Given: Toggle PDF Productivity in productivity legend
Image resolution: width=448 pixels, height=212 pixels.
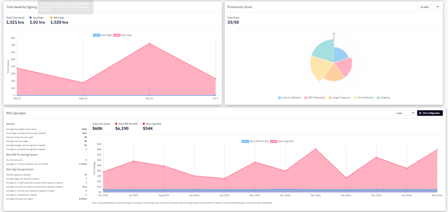Looking at the screenshot, I should click(x=314, y=97).
